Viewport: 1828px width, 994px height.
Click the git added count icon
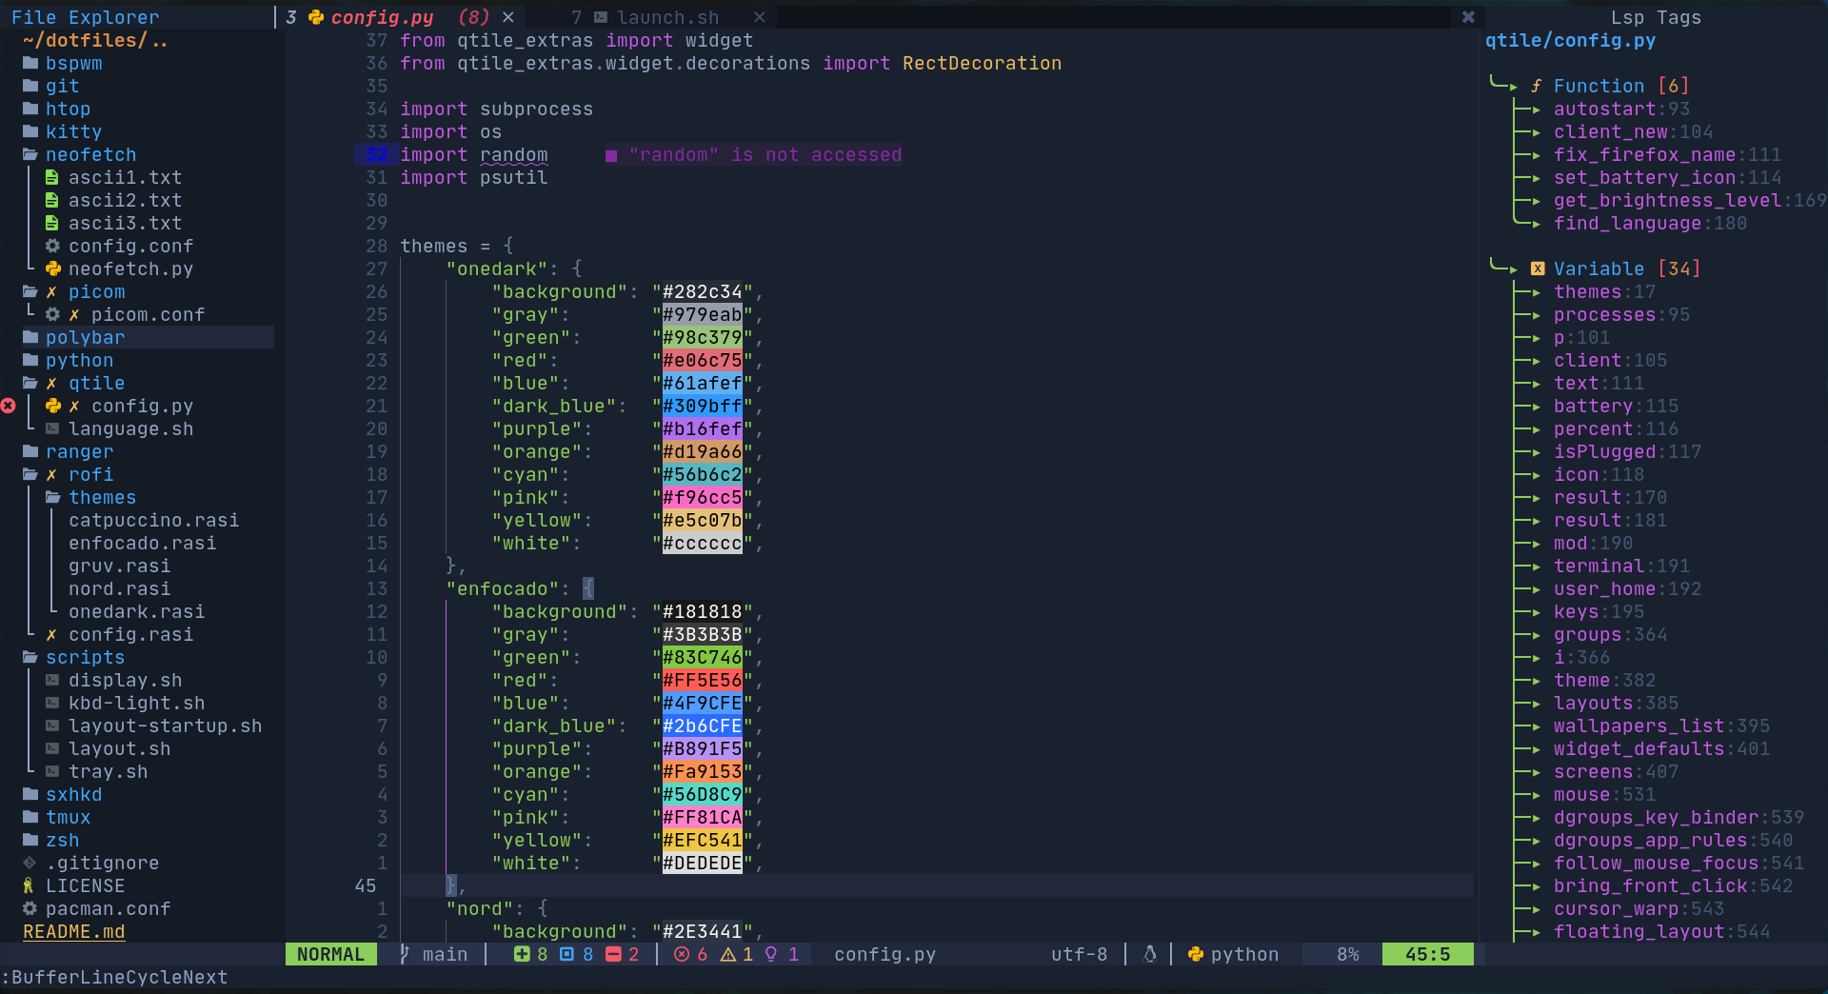pyautogui.click(x=521, y=954)
